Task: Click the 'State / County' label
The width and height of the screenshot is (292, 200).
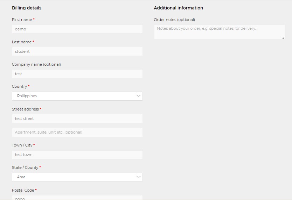Action: pos(25,167)
